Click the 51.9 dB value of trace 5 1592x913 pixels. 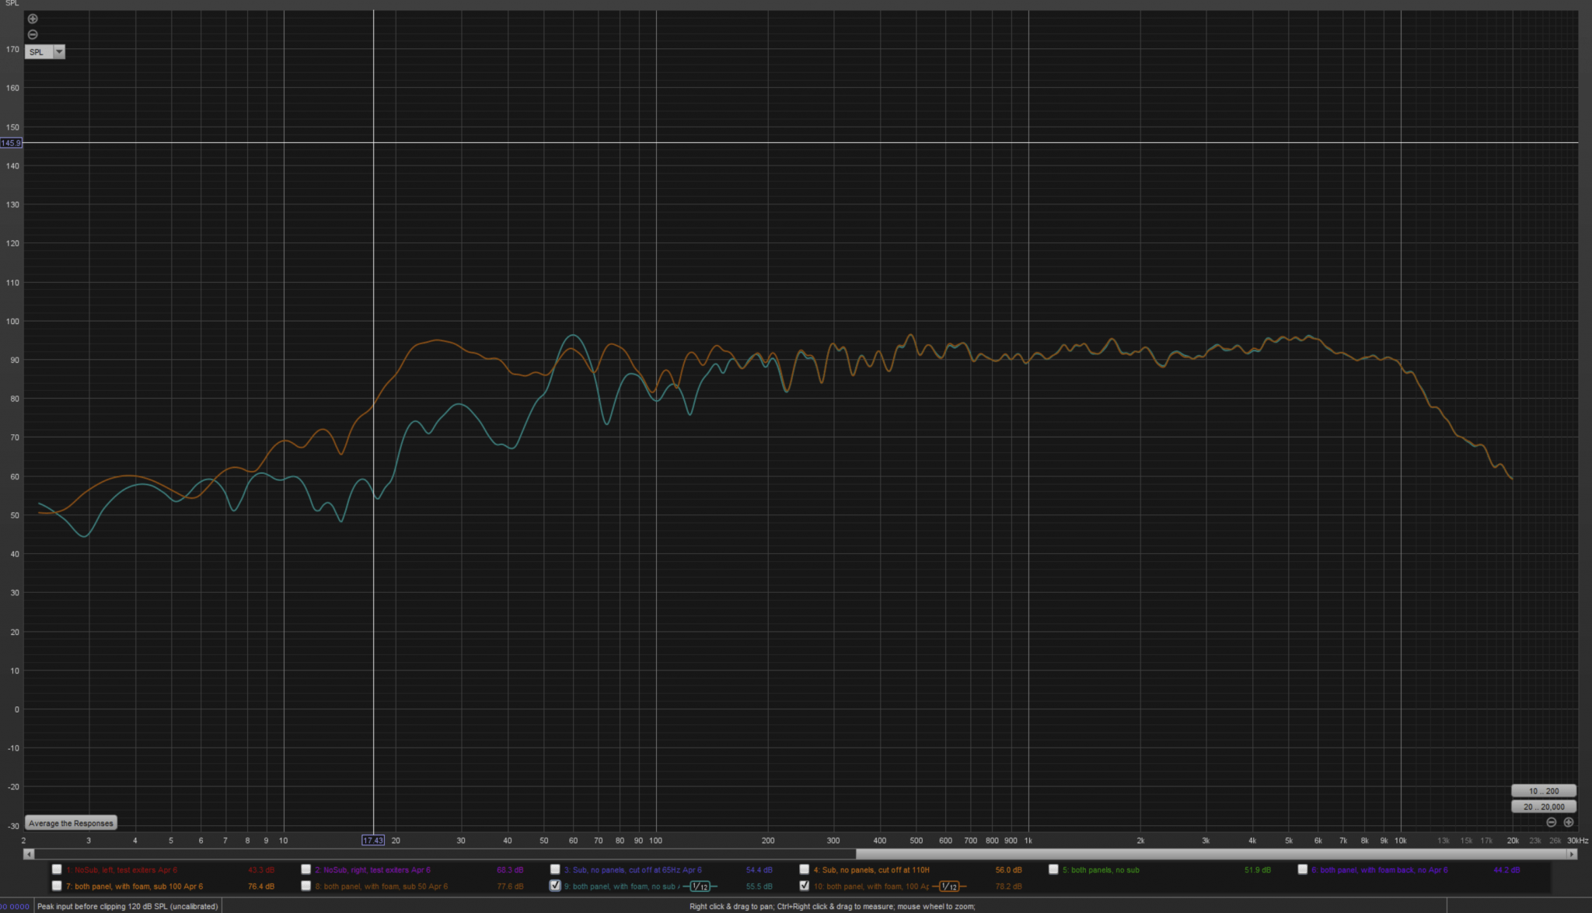point(1257,870)
